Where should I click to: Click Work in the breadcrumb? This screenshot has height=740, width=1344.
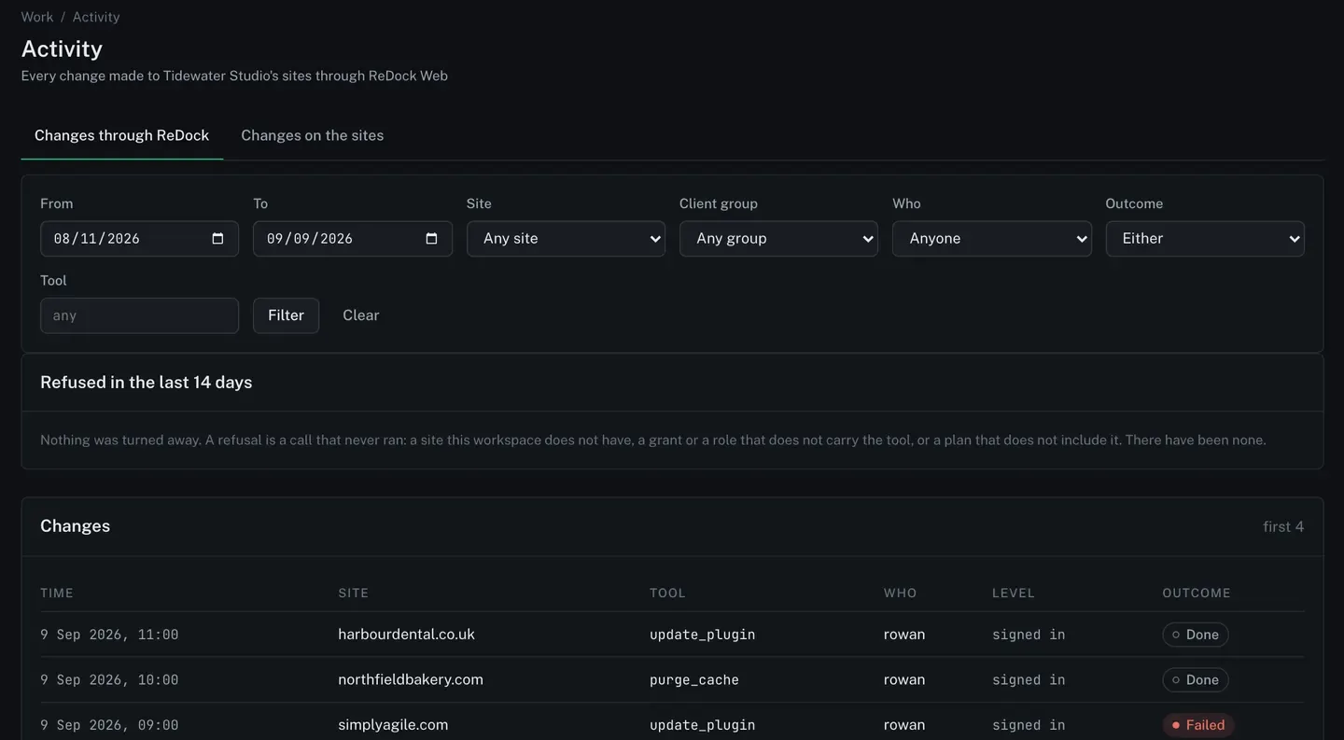coord(37,17)
